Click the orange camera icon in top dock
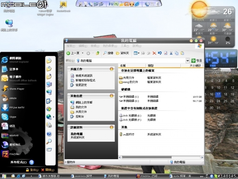 pos(126,4)
